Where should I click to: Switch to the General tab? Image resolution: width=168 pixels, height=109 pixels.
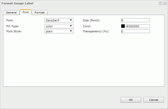click(11, 12)
